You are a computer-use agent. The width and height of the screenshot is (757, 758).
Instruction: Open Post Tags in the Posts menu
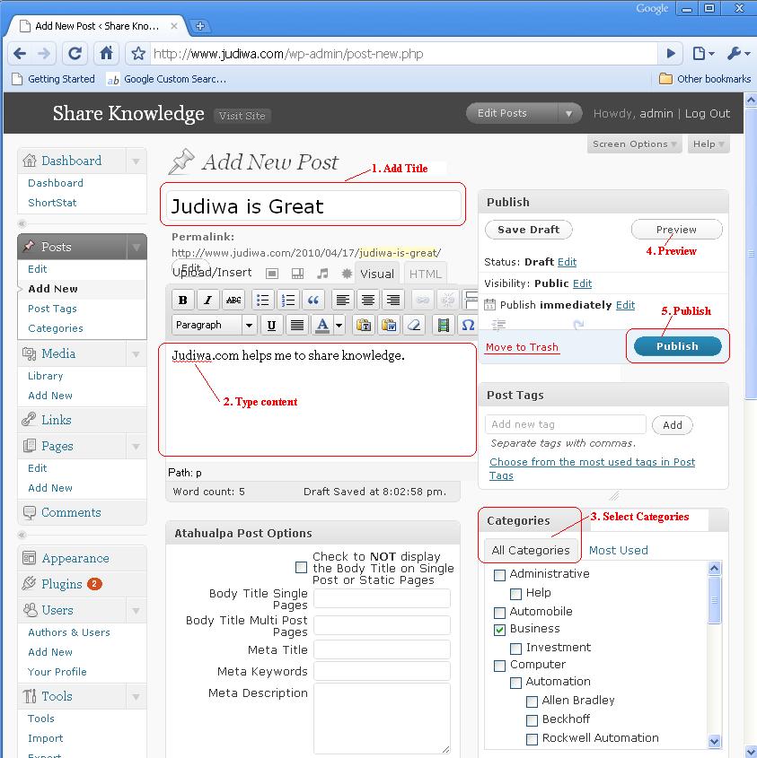click(x=52, y=309)
